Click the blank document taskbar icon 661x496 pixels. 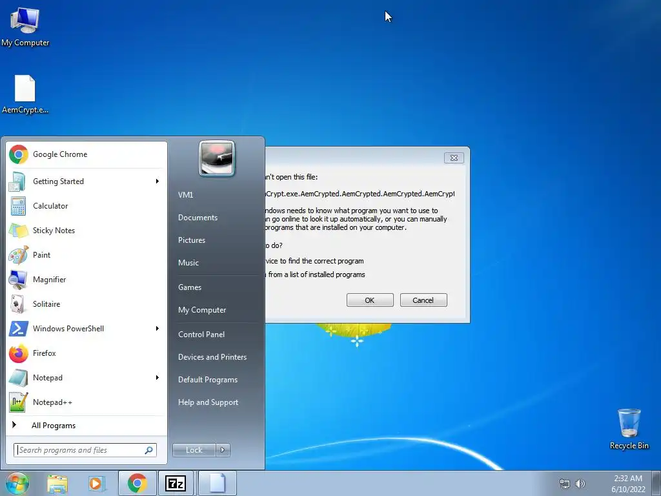tap(217, 483)
